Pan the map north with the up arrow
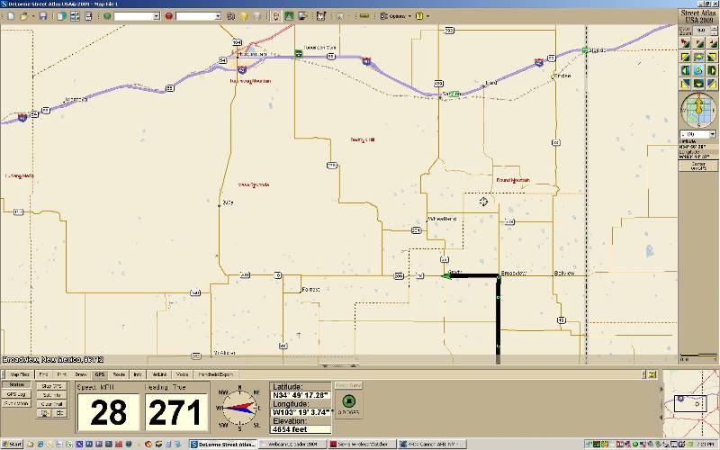The width and height of the screenshot is (720, 450). pyautogui.click(x=698, y=57)
